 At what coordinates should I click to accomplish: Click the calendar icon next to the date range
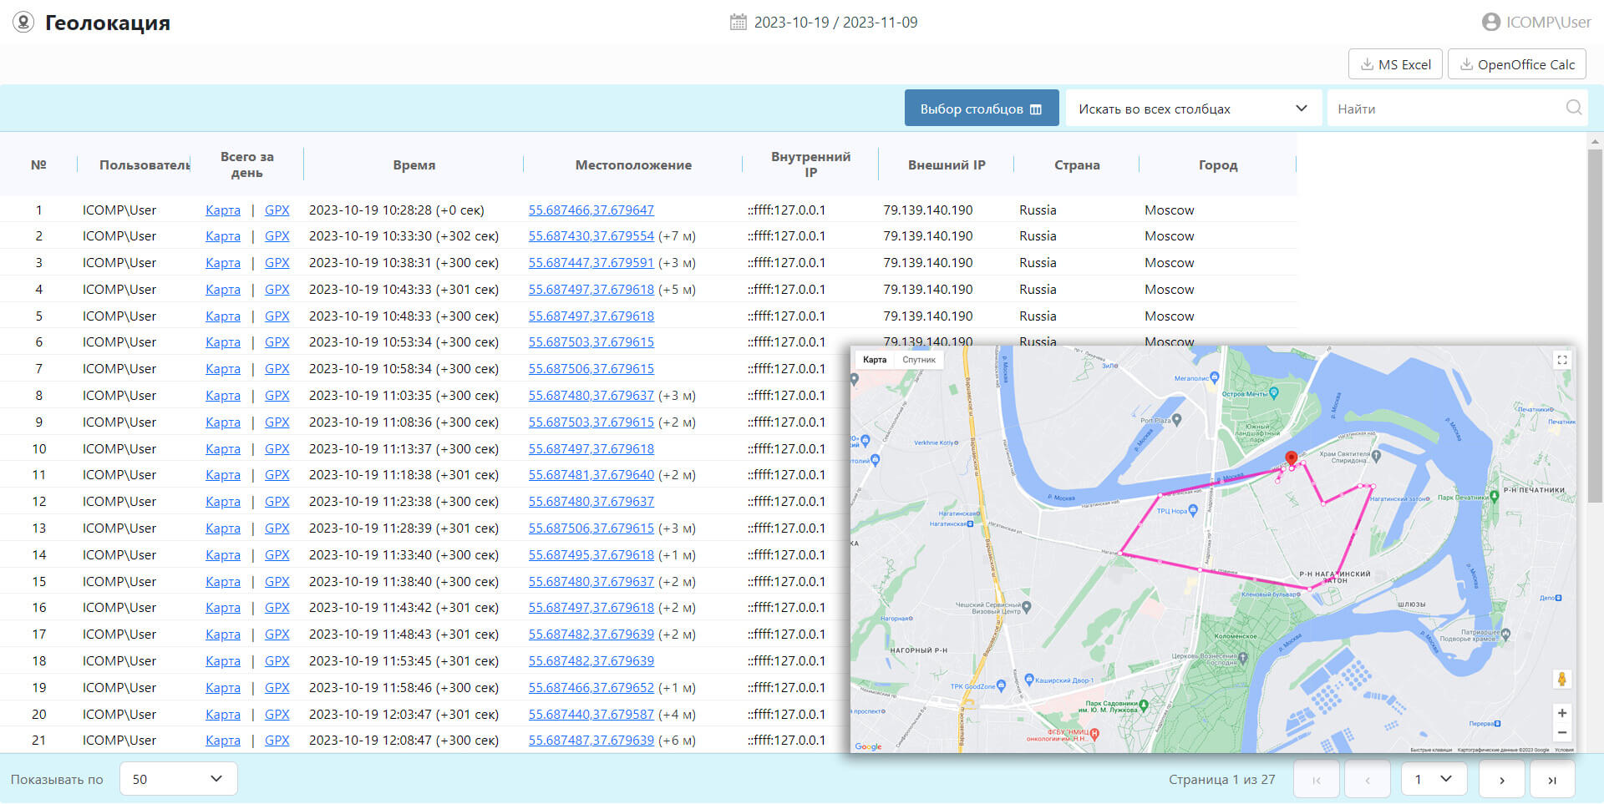point(738,23)
